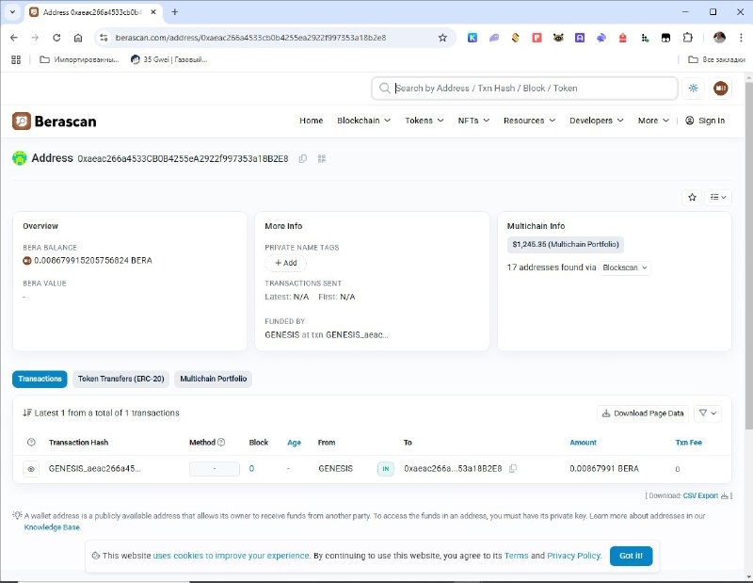This screenshot has height=583, width=753.
Task: Open Chrome three-dot menu
Action: tap(741, 38)
